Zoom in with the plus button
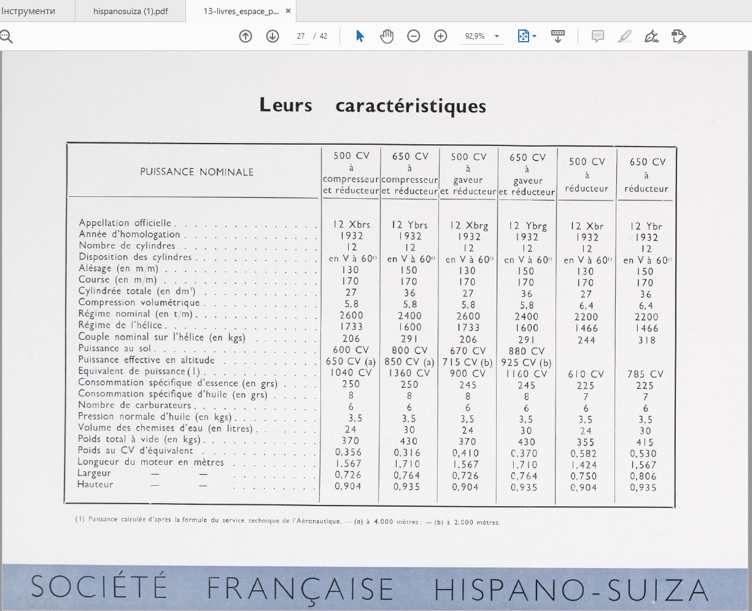752x611 pixels. 441,36
